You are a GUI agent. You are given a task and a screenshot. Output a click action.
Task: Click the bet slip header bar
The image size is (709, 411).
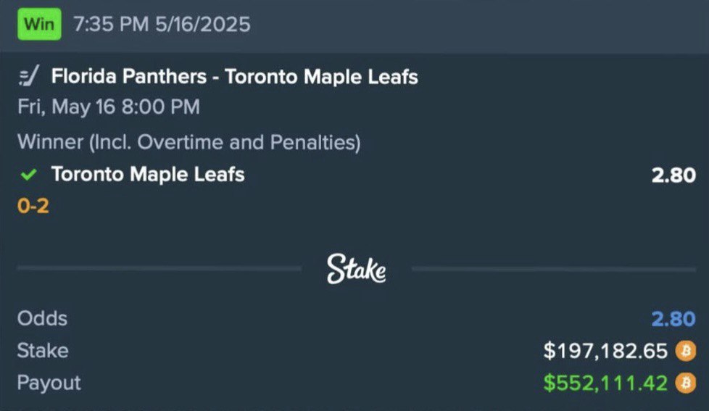[x=354, y=25]
